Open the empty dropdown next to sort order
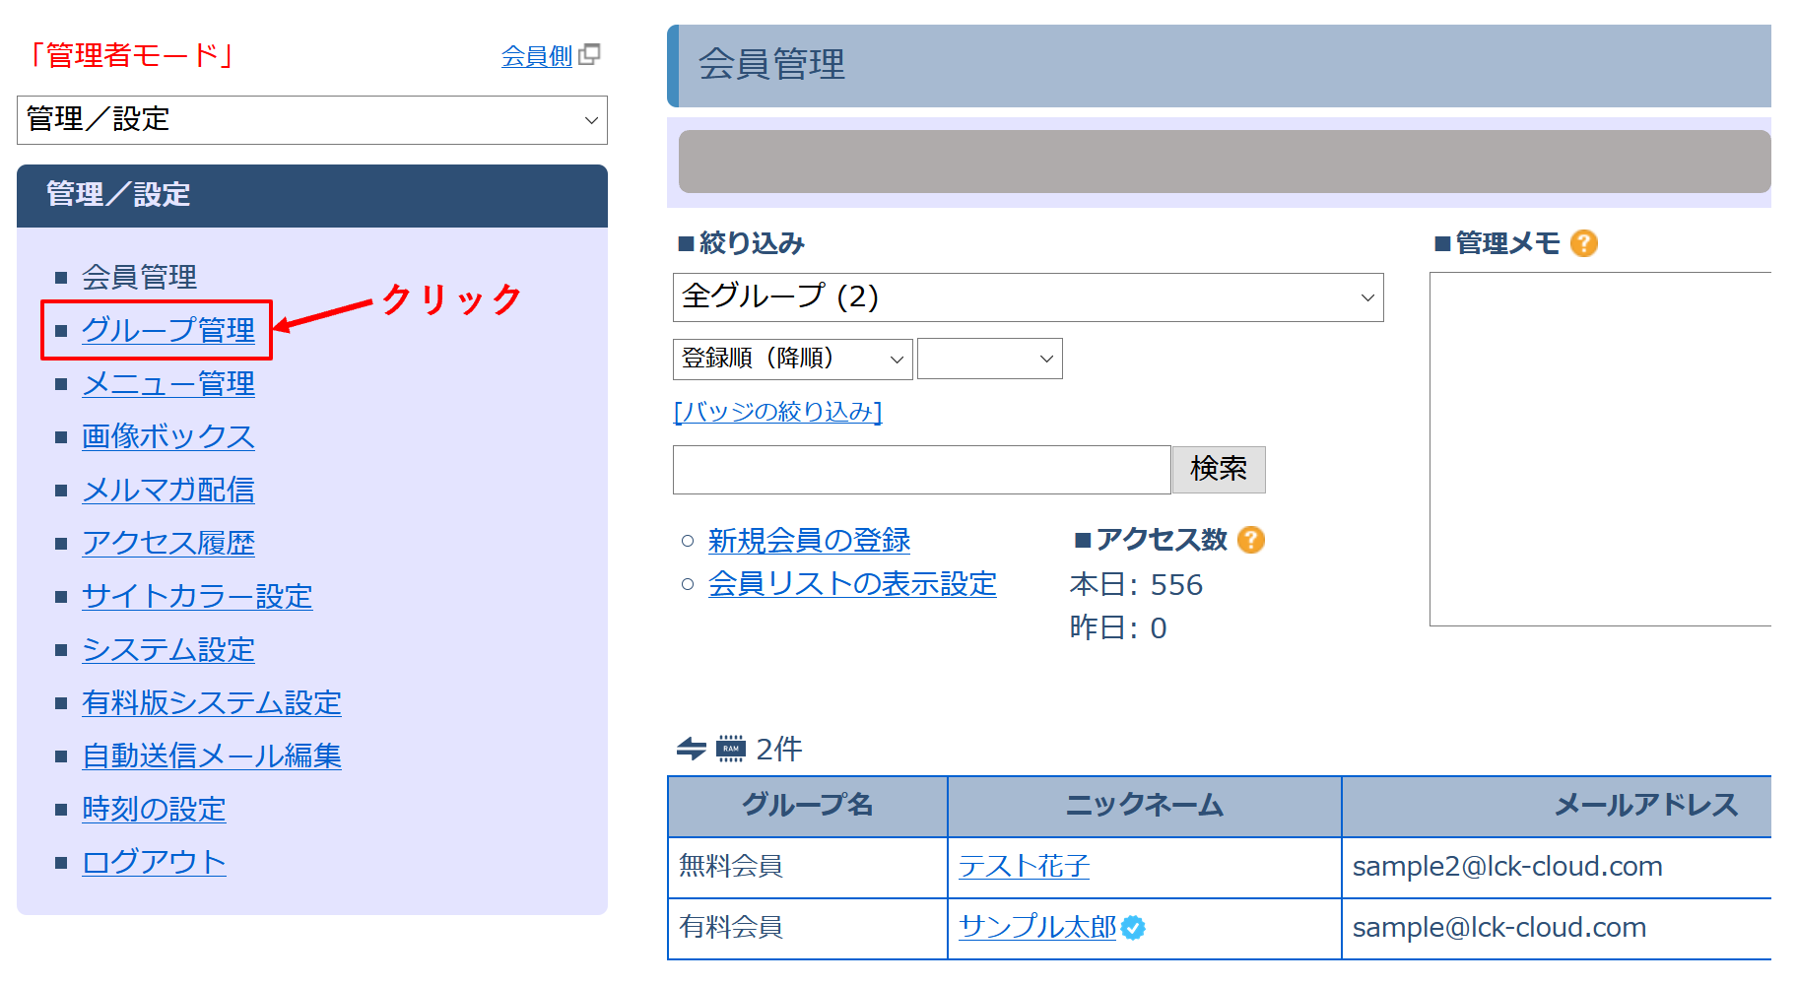Screen dimensions: 1796x985 (x=990, y=359)
